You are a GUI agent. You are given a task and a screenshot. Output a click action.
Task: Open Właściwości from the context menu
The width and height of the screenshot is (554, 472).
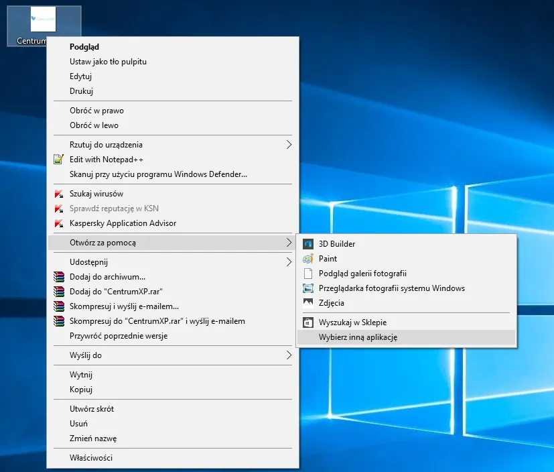tap(91, 458)
